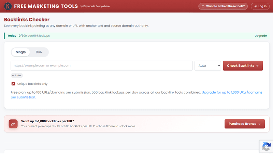The width and height of the screenshot is (273, 155).
Task: Click the login arrow icon
Action: point(255,6)
